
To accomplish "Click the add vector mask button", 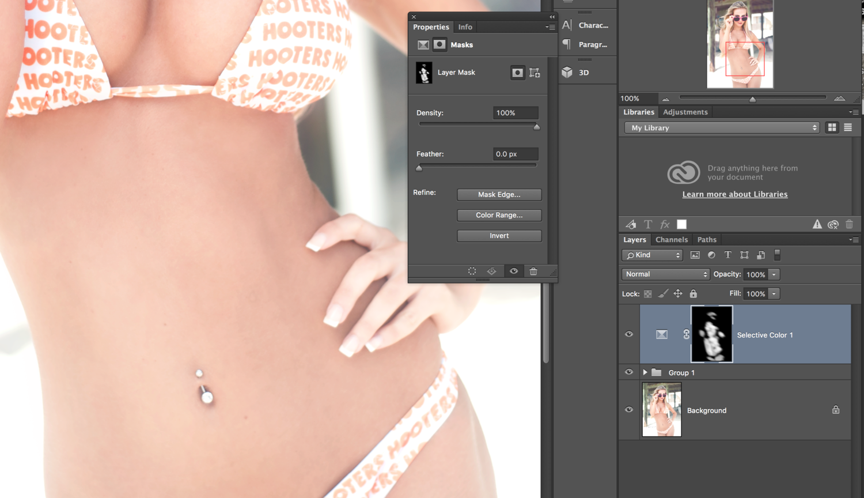I will tap(535, 73).
